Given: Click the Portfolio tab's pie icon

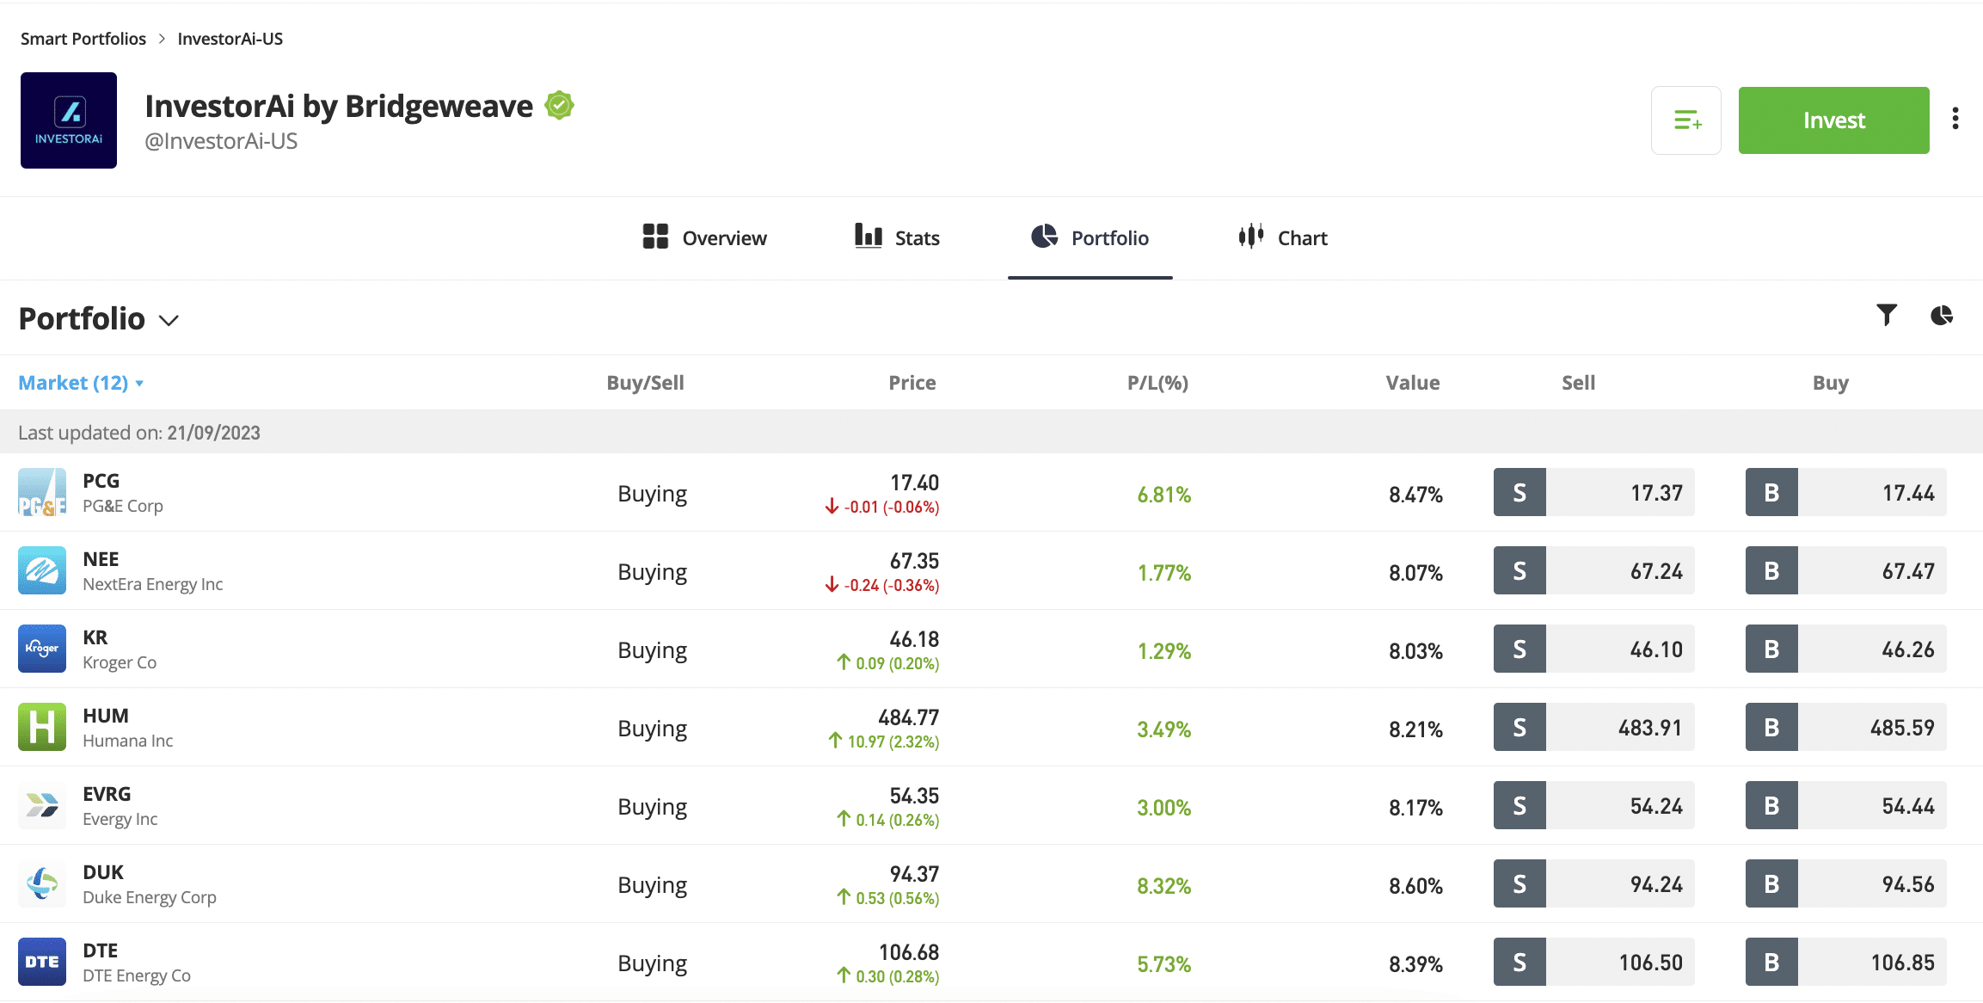Looking at the screenshot, I should pos(1045,236).
